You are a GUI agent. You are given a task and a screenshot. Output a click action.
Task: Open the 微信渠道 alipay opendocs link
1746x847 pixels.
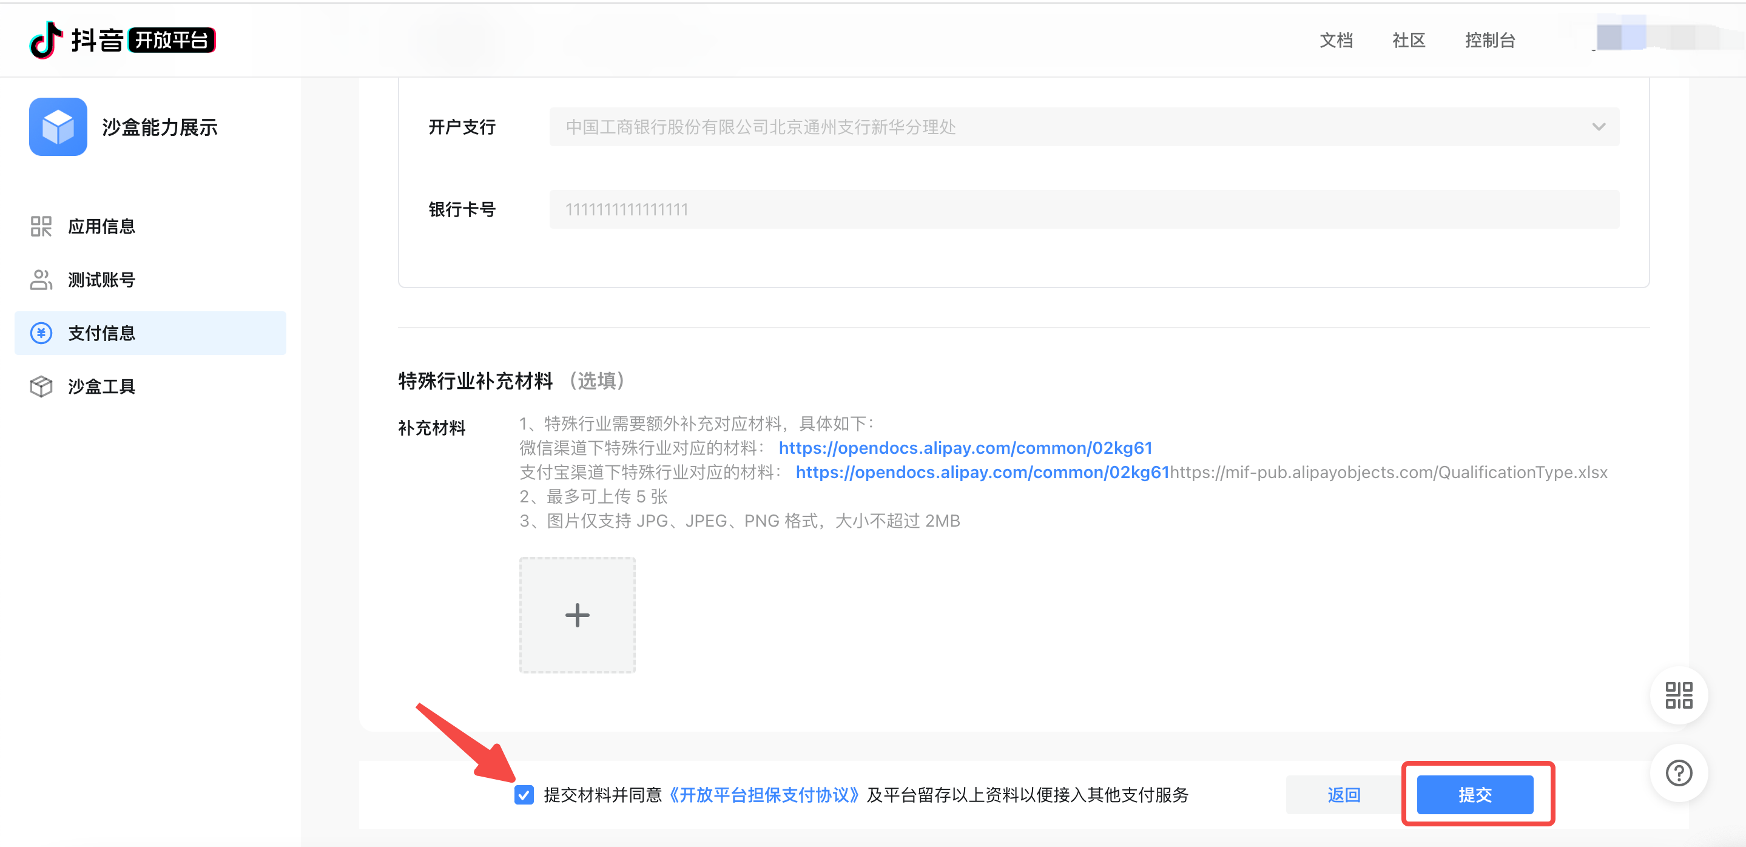965,448
